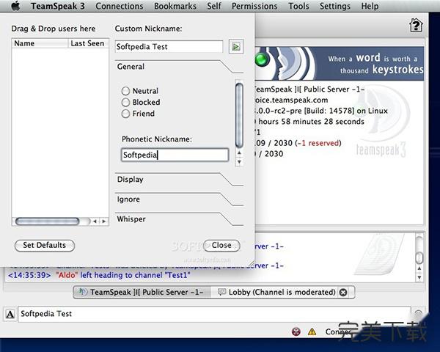Screen dimensions: 440x352
Task: Expand the Ignore section
Action: (179, 199)
